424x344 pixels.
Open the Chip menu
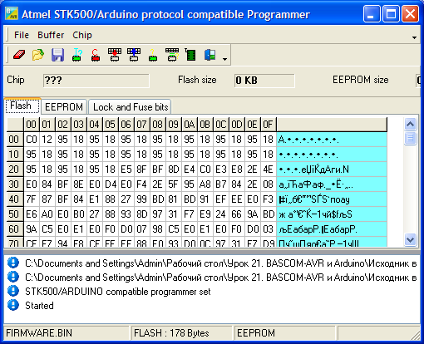[x=82, y=35]
